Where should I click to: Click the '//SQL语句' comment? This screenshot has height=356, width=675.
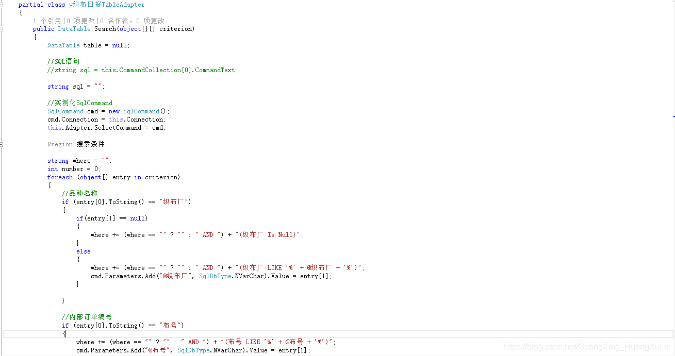coord(63,62)
